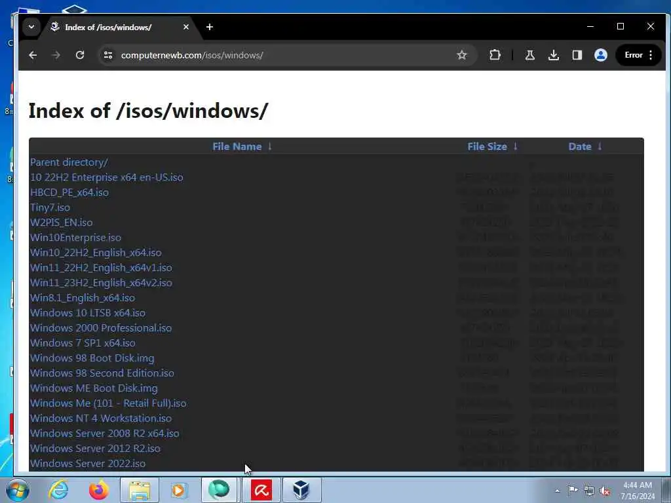Click the forward navigation arrow
Screen dimensions: 671x503
(56, 55)
